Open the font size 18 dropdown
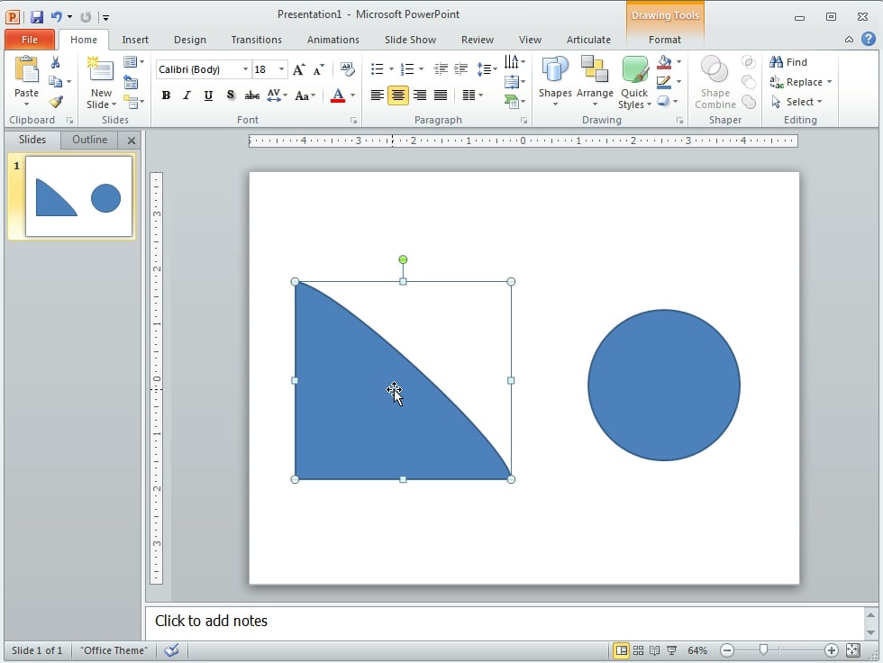This screenshot has width=883, height=663. pyautogui.click(x=282, y=69)
